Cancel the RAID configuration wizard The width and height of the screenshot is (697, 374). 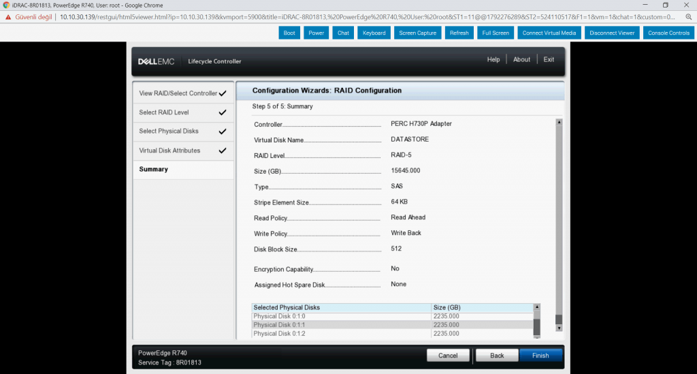[448, 356]
